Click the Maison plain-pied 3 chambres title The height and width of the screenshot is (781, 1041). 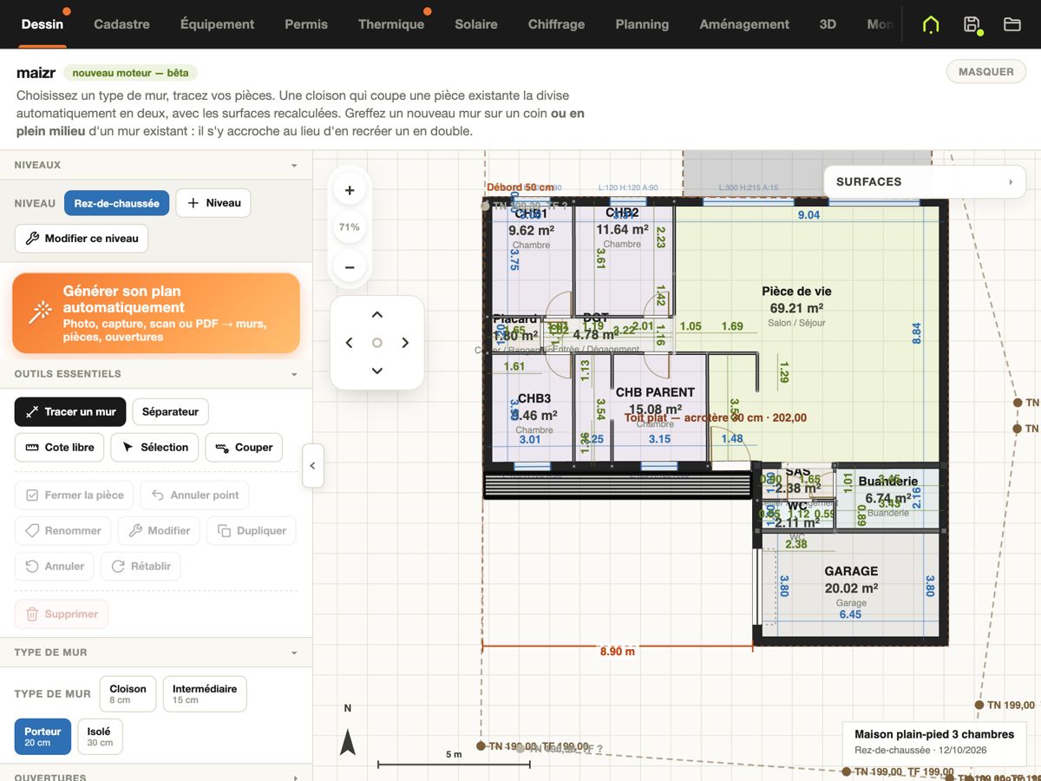coord(934,734)
